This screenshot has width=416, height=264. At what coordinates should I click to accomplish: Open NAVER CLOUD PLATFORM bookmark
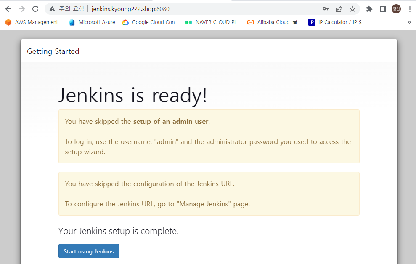coord(213,22)
